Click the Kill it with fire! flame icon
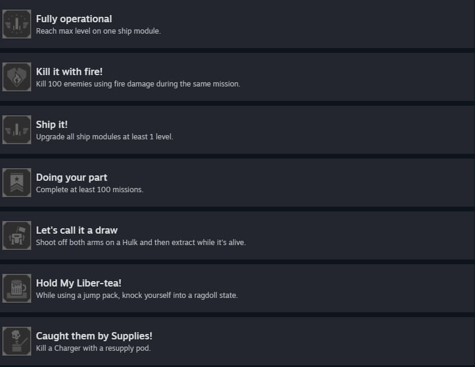Screen dimensions: 475x367 pyautogui.click(x=17, y=77)
